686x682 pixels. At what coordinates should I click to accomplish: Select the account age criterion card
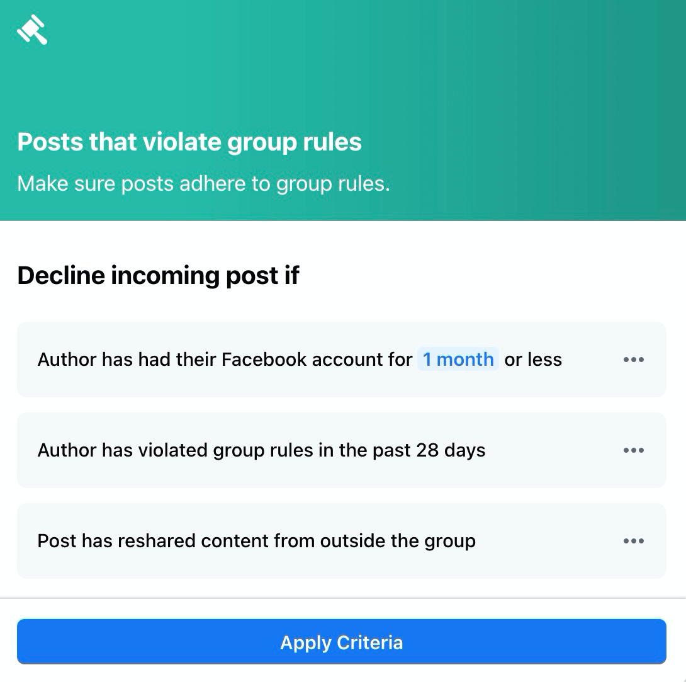(x=341, y=360)
